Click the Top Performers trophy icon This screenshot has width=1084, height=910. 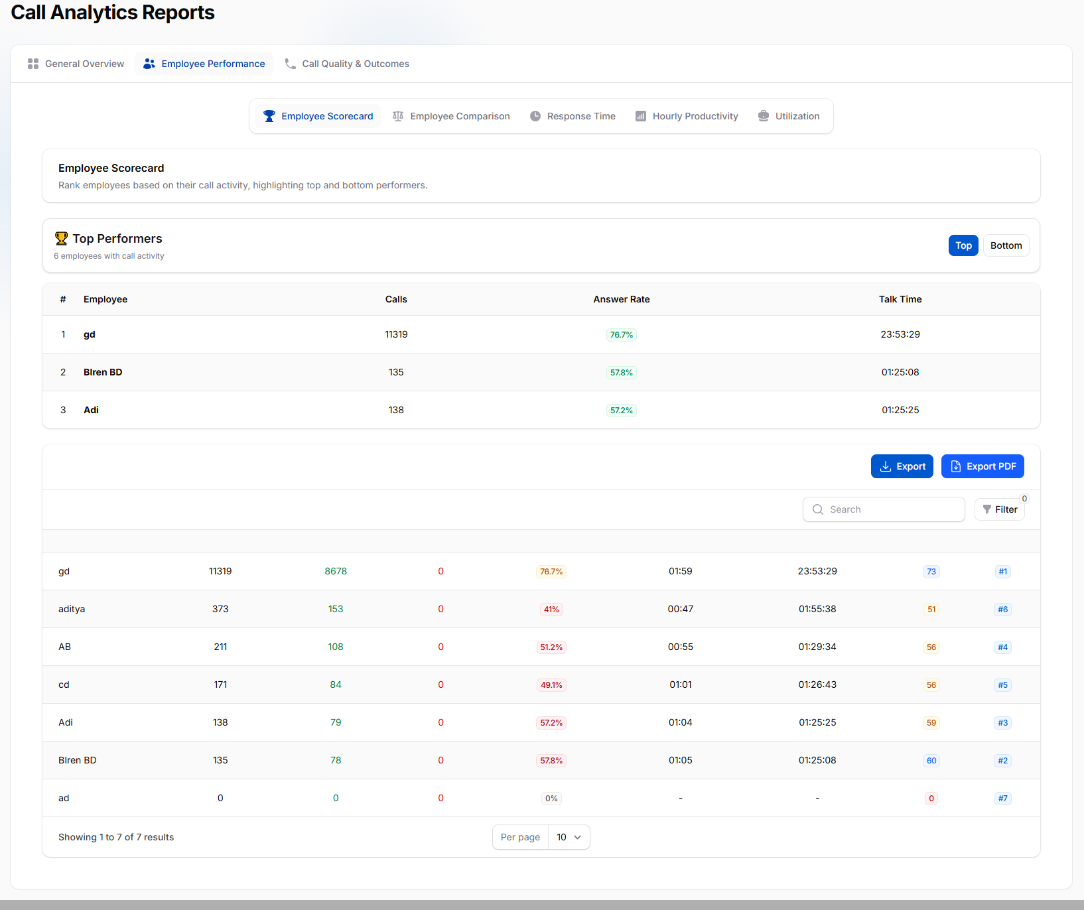61,238
